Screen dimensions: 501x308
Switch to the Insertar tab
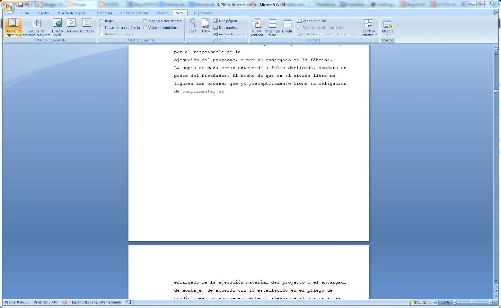tap(43, 13)
